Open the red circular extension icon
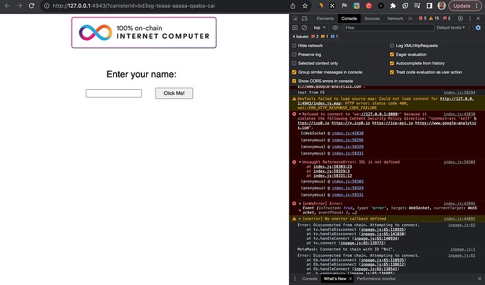Image resolution: width=485 pixels, height=285 pixels. (x=369, y=6)
